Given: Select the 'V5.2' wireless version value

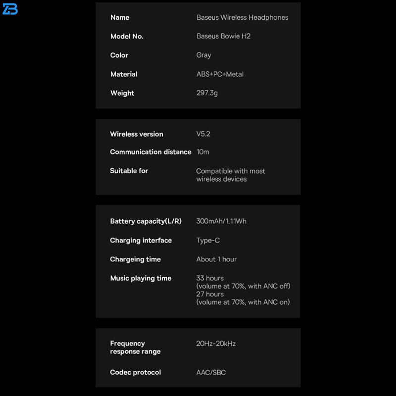Looking at the screenshot, I should click(203, 134).
